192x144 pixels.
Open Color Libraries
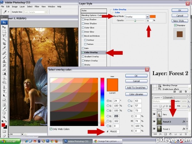[x=136, y=94]
